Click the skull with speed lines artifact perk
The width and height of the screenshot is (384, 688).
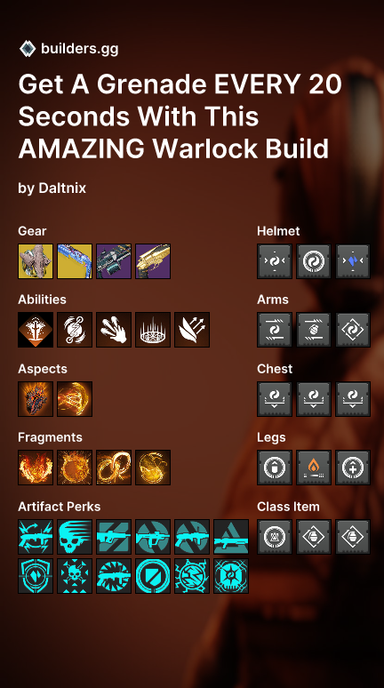[x=75, y=537]
